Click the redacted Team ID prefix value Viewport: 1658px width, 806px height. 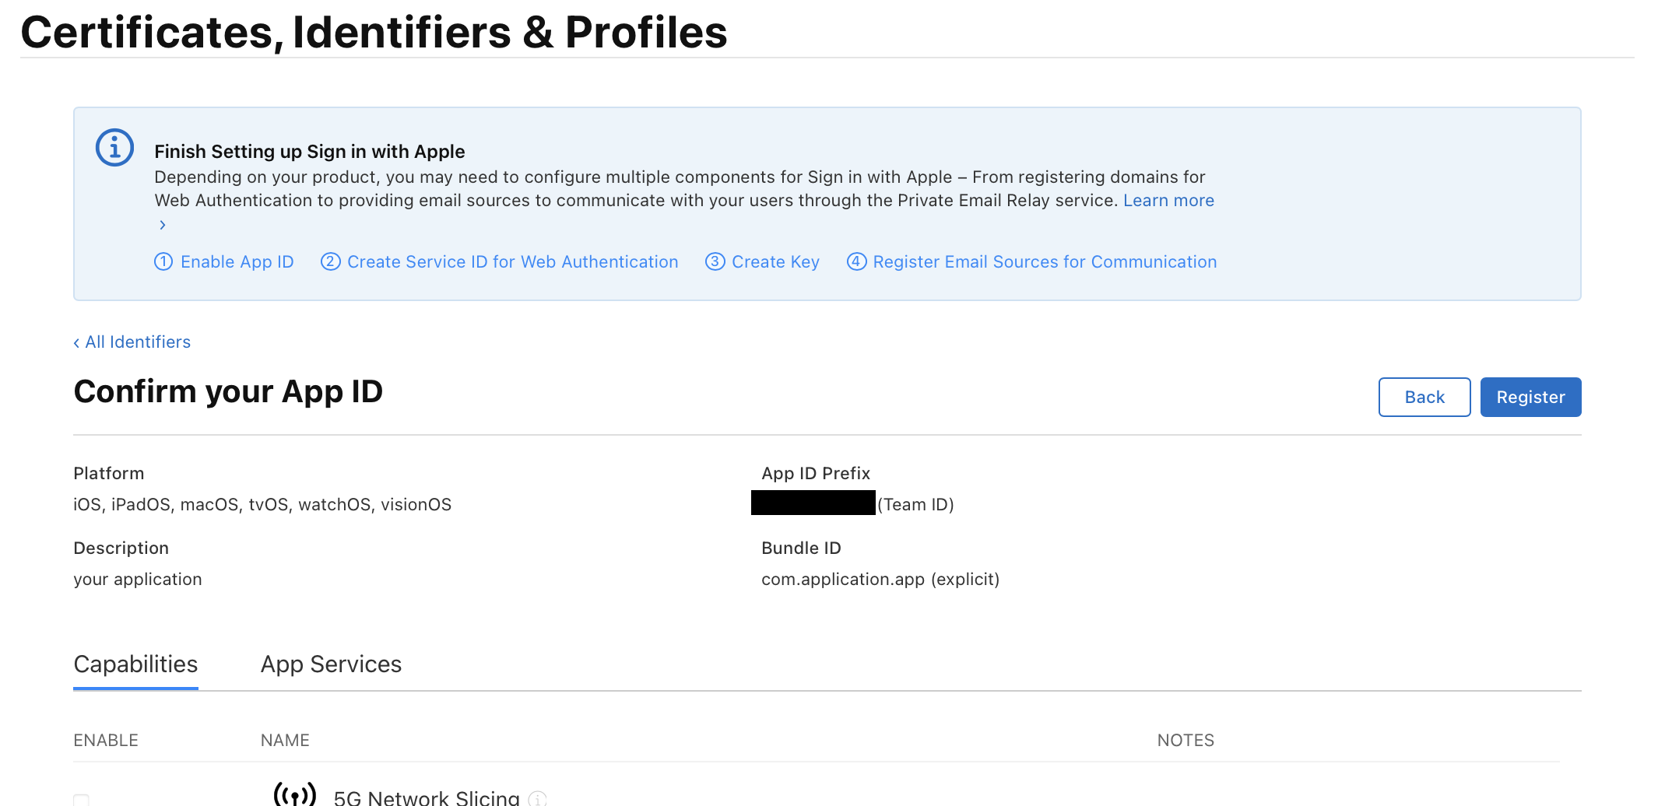pyautogui.click(x=813, y=503)
